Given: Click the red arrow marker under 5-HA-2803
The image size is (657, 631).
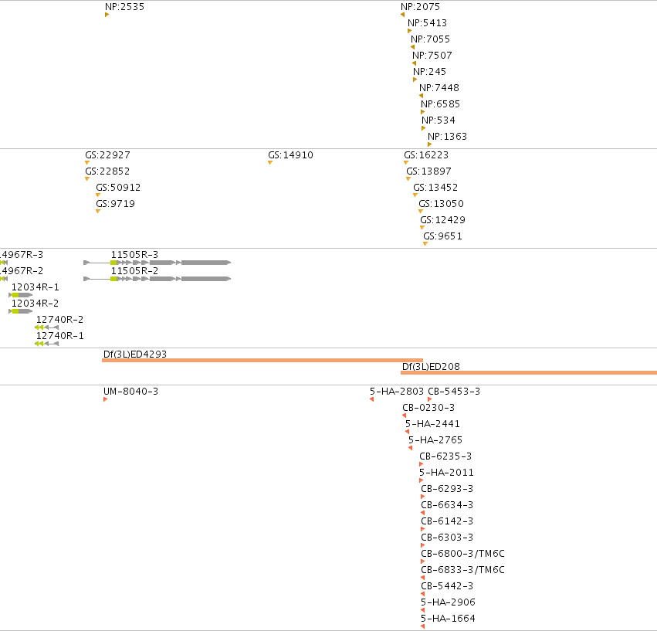Looking at the screenshot, I should click(x=371, y=399).
